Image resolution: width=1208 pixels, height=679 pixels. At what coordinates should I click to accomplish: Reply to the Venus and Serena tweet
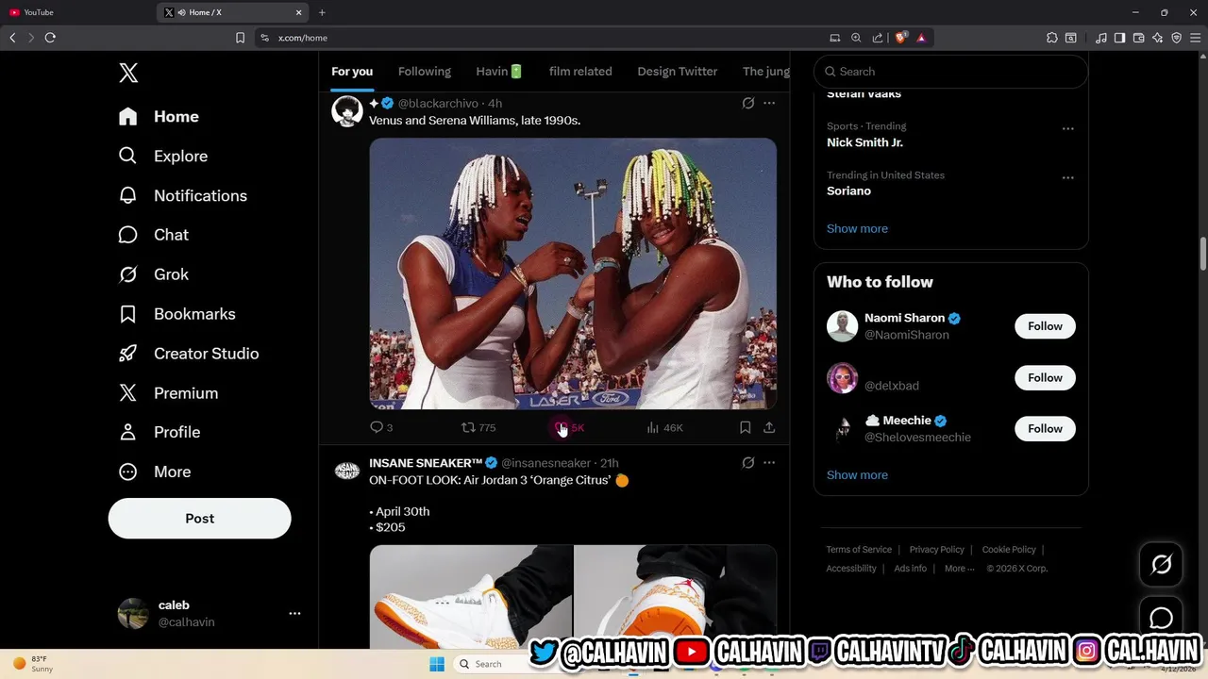tap(381, 427)
